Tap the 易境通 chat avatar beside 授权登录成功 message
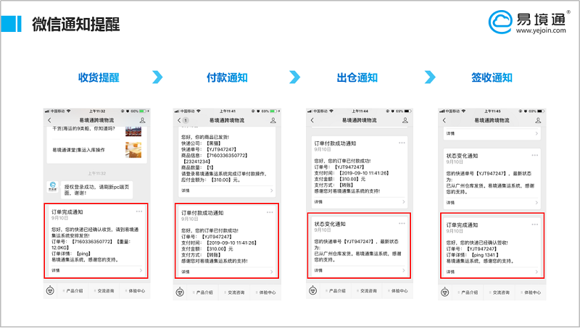Viewport: 580px width, 328px height. pos(54,187)
